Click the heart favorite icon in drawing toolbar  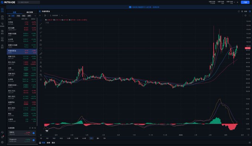point(41,49)
